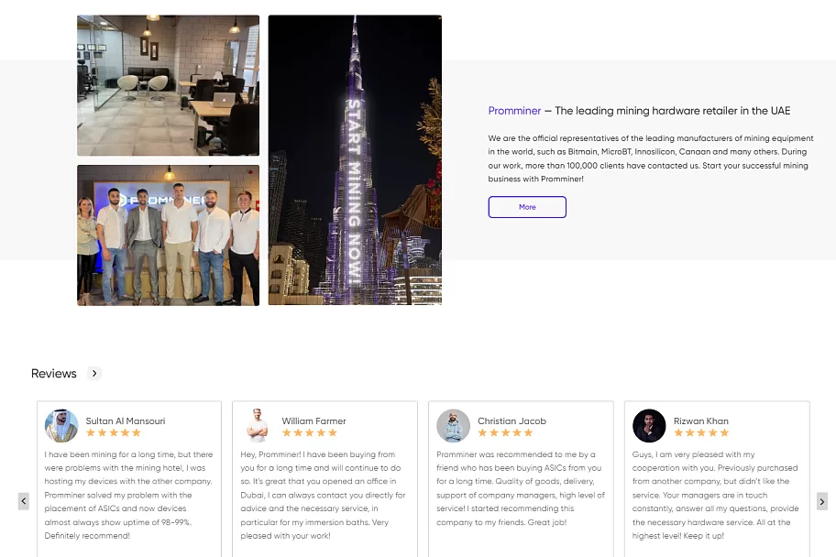
Task: Click review text 'Promminer was recommended to me'
Action: pyautogui.click(x=521, y=488)
